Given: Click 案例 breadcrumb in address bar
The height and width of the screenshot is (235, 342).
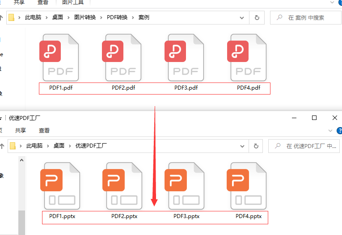Looking at the screenshot, I should (x=144, y=17).
